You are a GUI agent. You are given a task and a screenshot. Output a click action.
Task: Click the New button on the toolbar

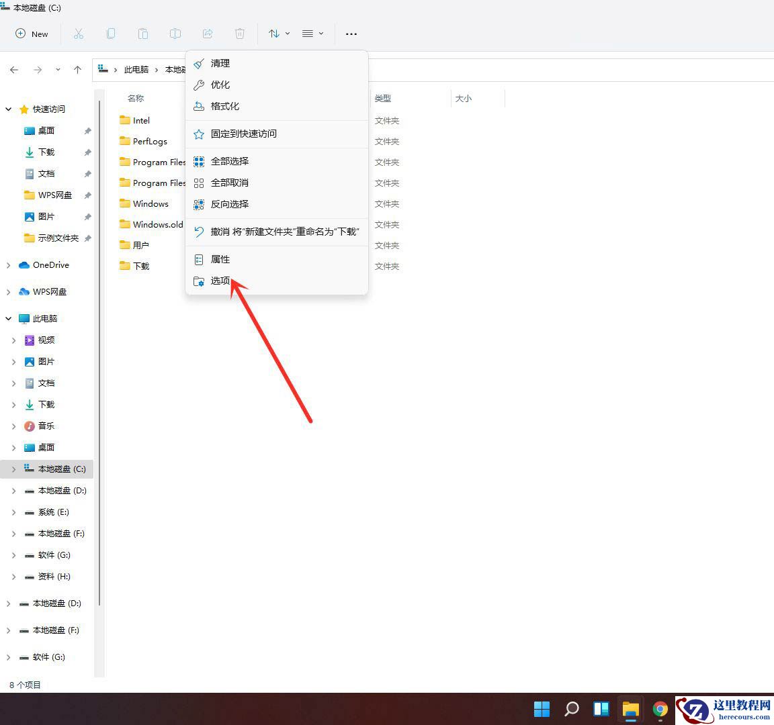(32, 34)
